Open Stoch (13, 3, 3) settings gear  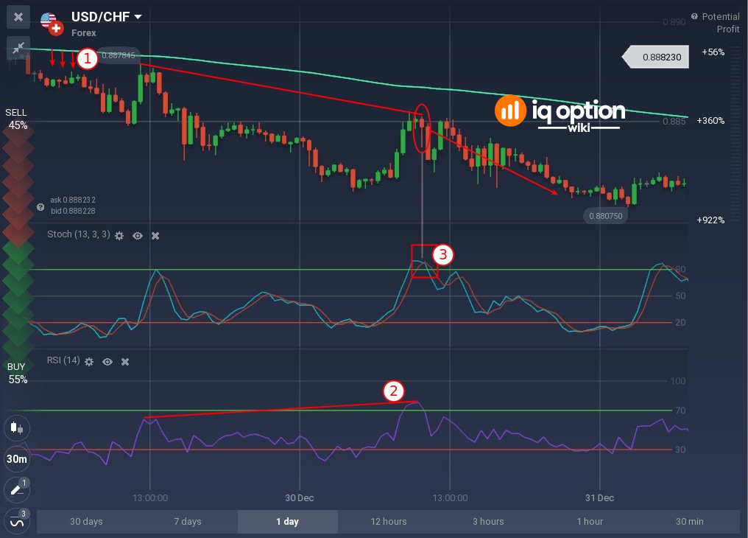[x=119, y=236]
